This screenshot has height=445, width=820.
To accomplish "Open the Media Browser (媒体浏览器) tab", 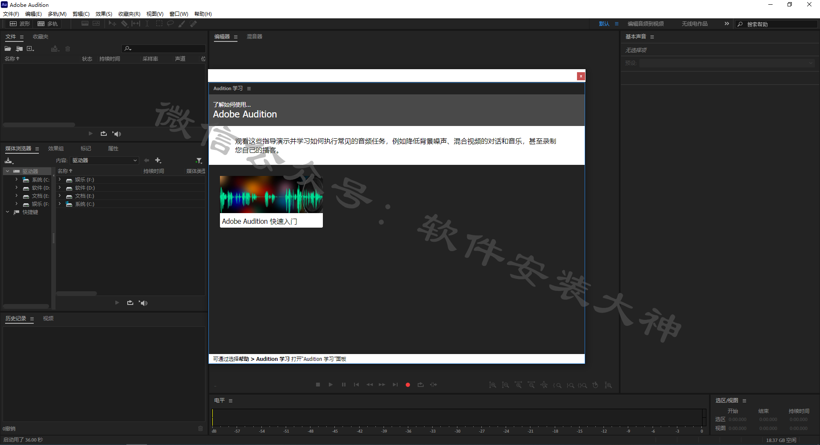I will 18,149.
